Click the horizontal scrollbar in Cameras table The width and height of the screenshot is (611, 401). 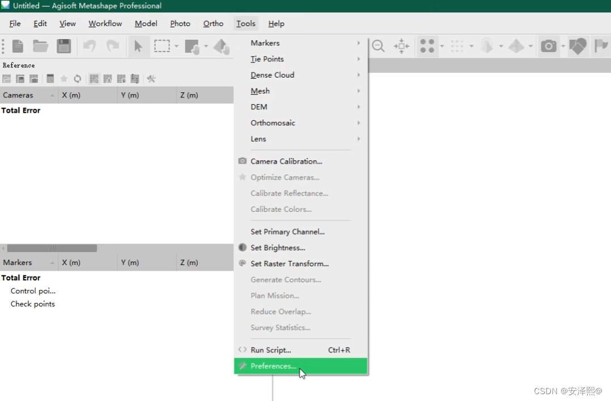(52, 248)
